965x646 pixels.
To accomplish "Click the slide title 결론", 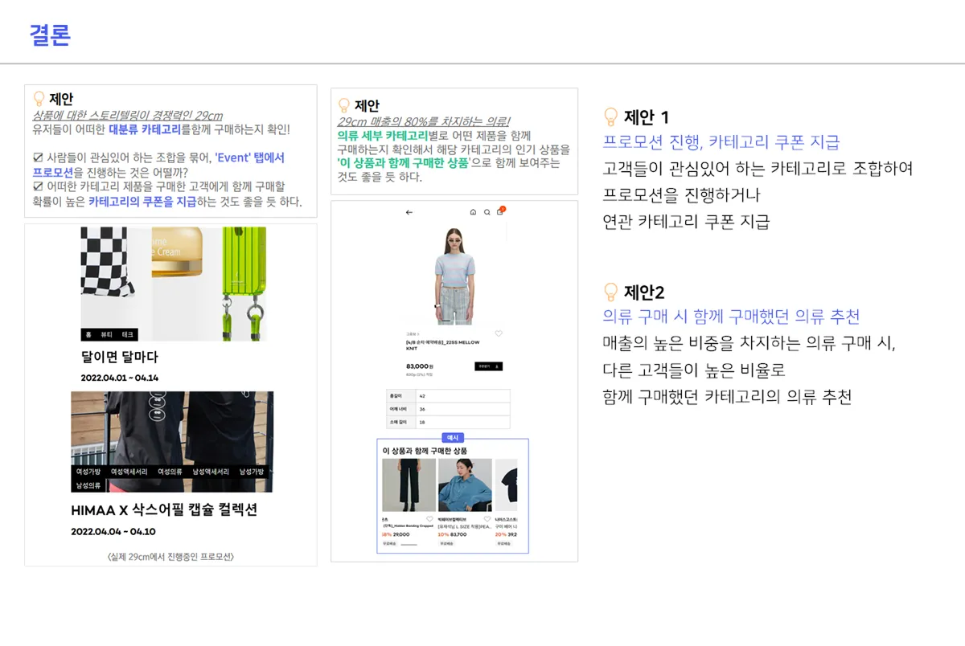I will (x=50, y=35).
